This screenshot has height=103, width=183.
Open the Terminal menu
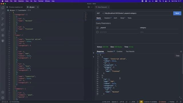41,1
